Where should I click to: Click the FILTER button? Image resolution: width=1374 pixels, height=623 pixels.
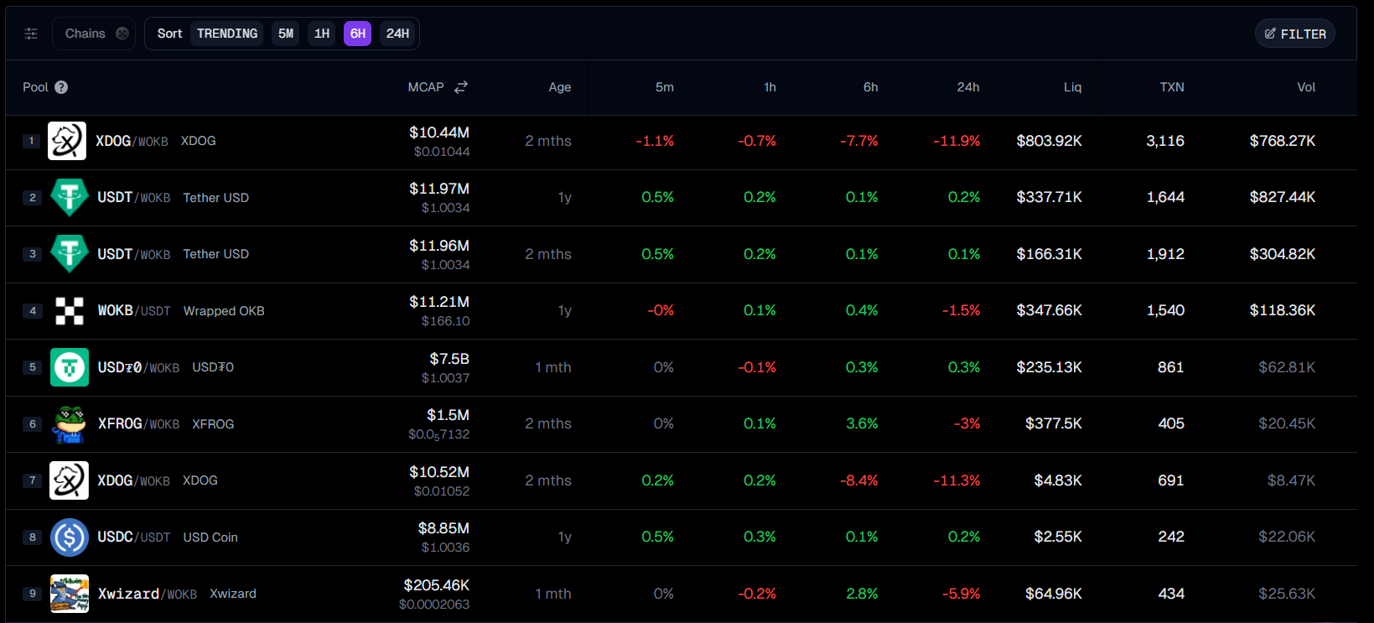click(x=1295, y=34)
